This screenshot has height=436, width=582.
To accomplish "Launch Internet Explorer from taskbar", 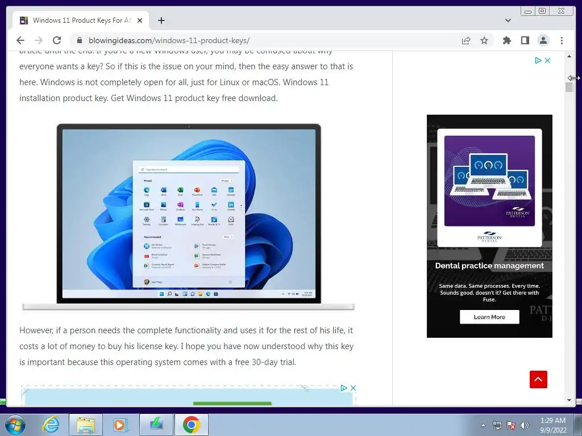I will click(51, 425).
